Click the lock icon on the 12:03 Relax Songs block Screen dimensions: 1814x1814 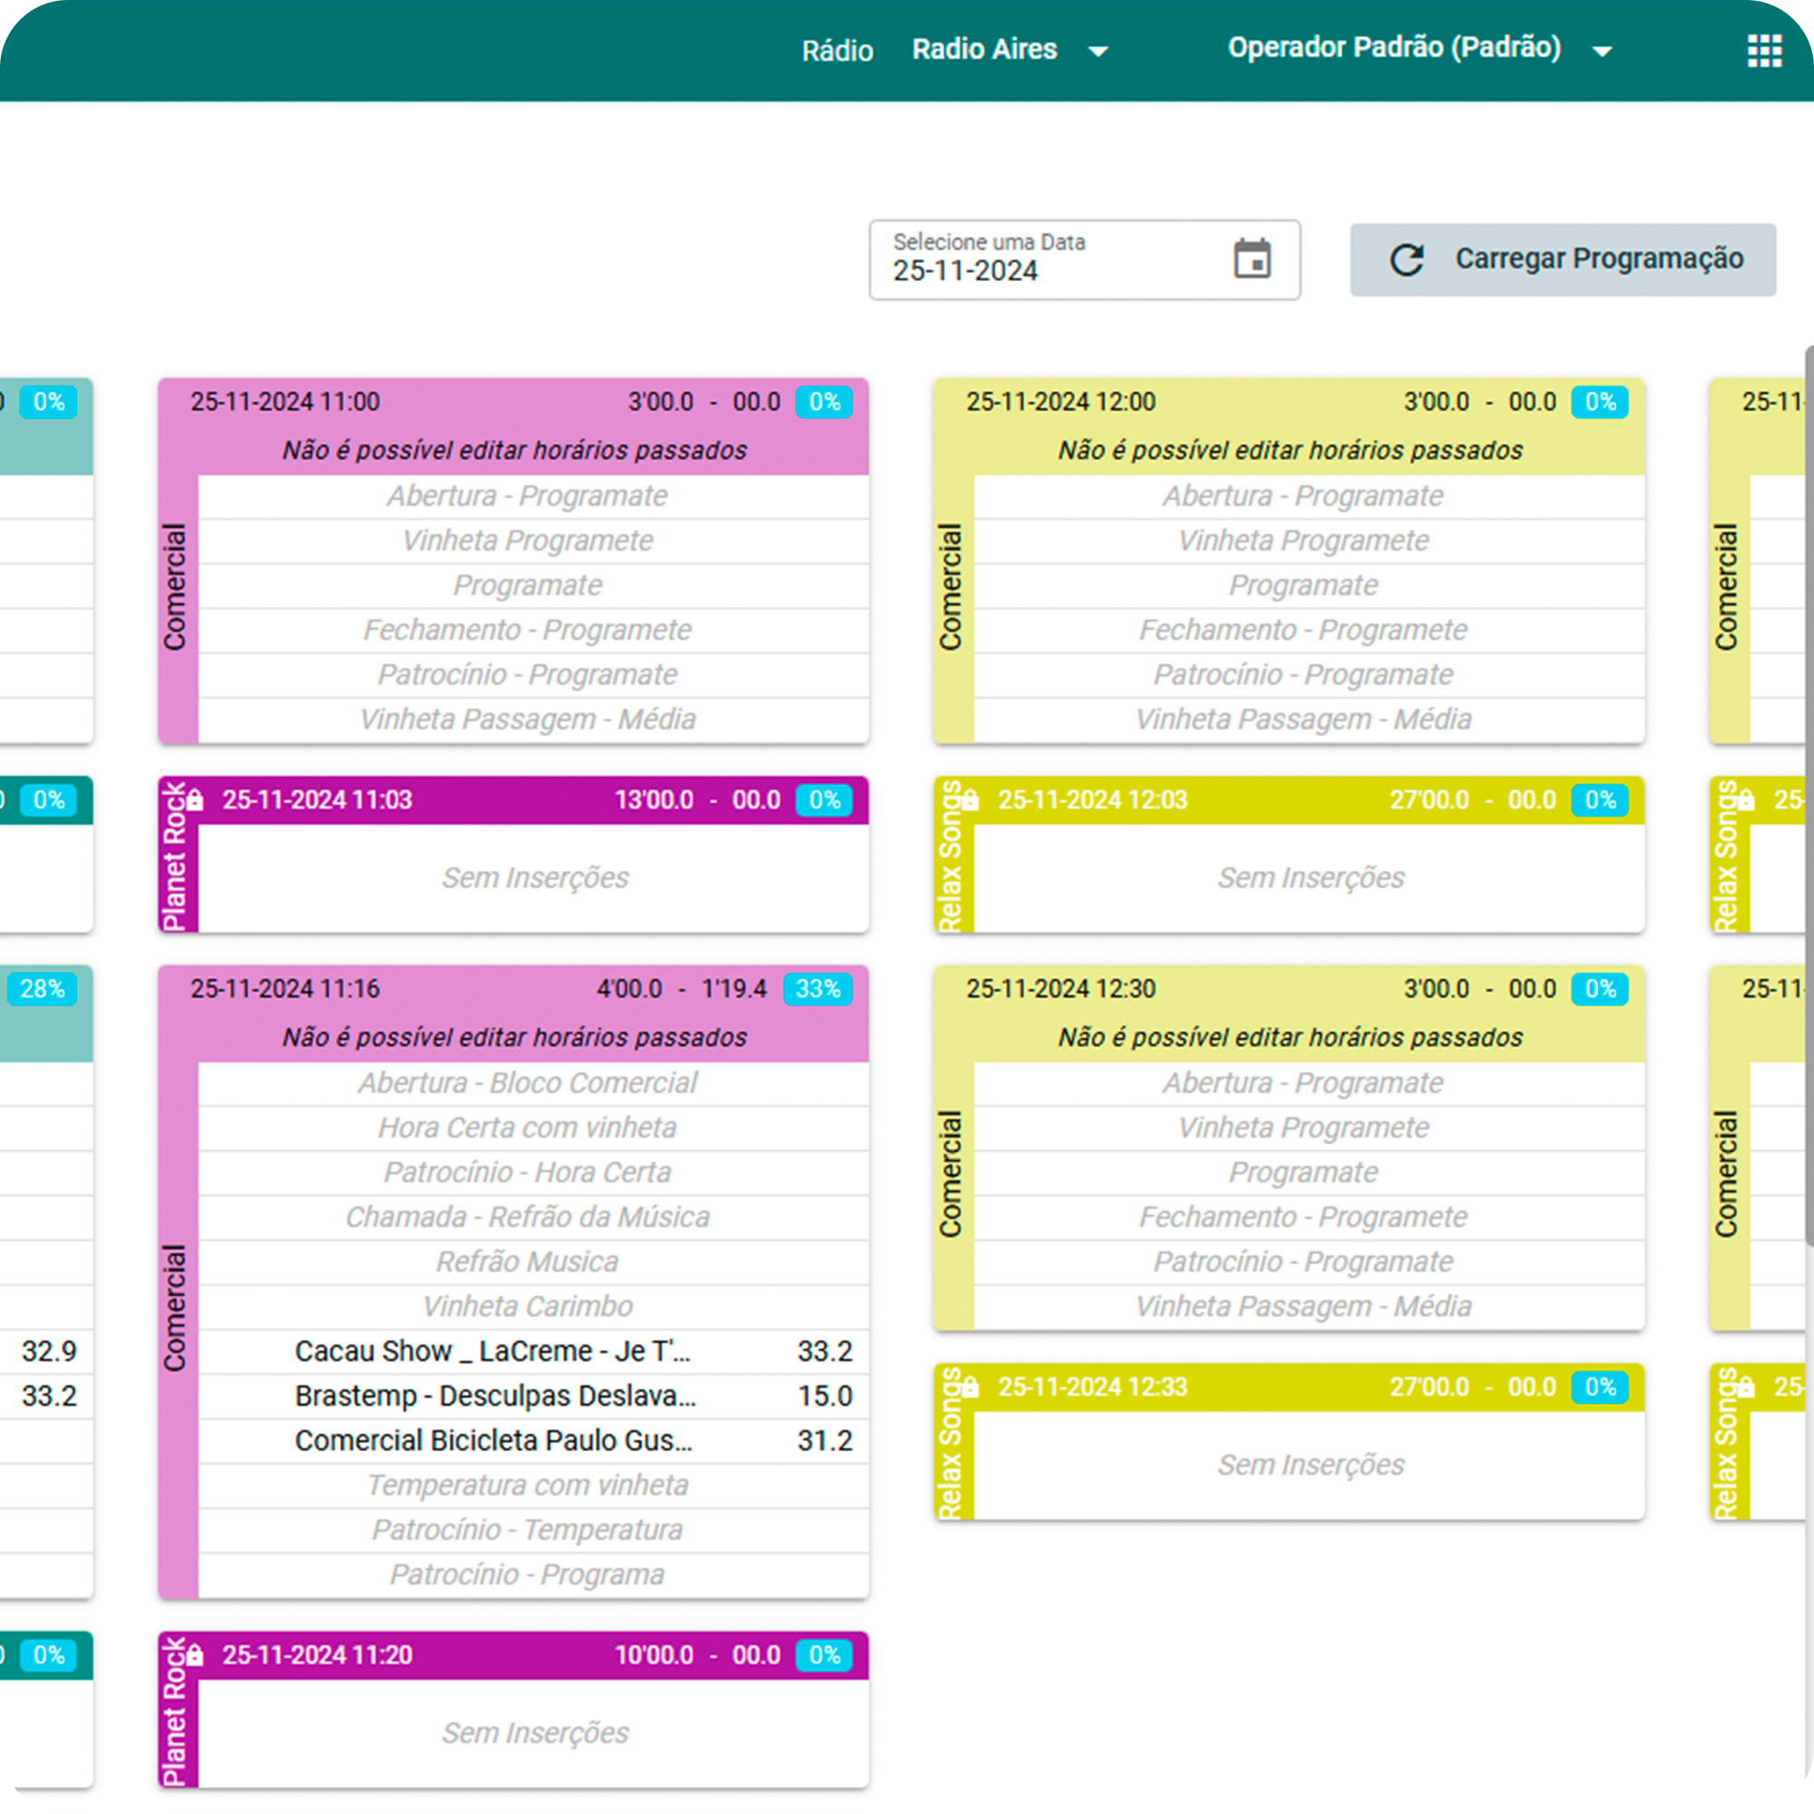pyautogui.click(x=970, y=800)
